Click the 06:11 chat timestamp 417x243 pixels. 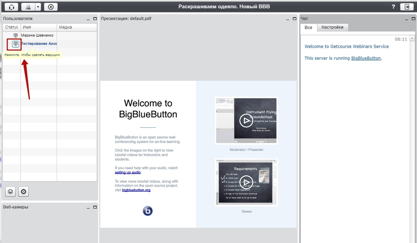401,39
